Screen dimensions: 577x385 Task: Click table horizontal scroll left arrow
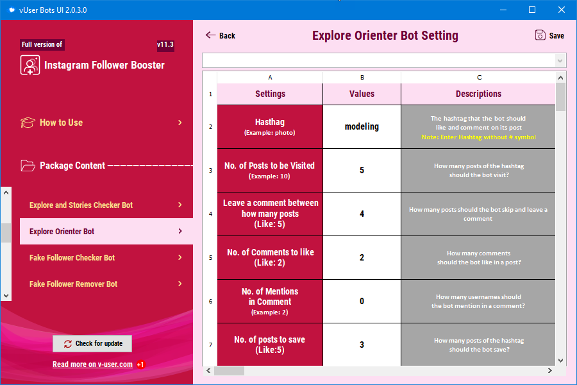point(208,371)
